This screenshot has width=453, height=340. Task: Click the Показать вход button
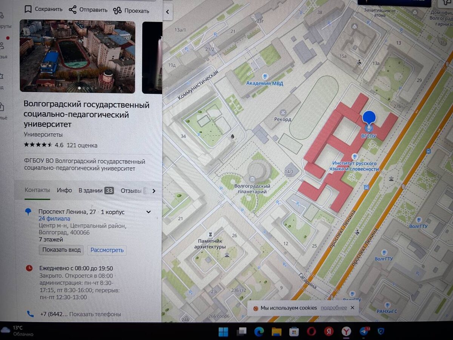coord(62,250)
